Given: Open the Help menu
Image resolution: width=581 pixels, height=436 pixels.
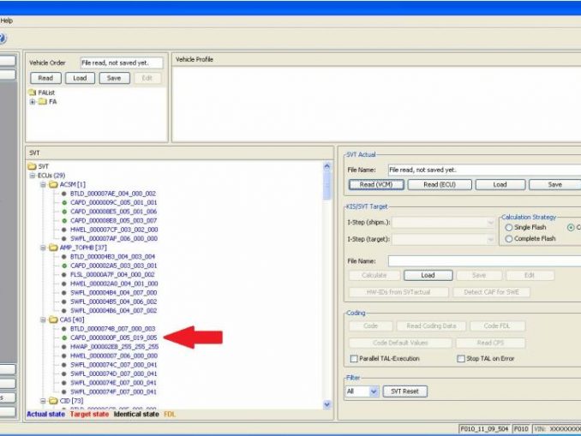Looking at the screenshot, I should click(x=7, y=20).
